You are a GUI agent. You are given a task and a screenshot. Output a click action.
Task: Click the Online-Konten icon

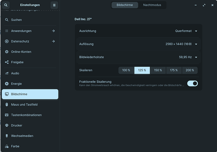coord(7,52)
